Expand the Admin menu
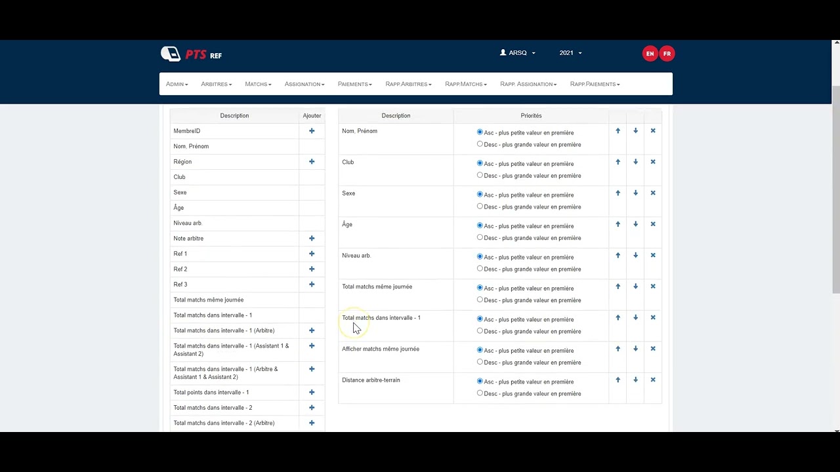 pyautogui.click(x=177, y=84)
